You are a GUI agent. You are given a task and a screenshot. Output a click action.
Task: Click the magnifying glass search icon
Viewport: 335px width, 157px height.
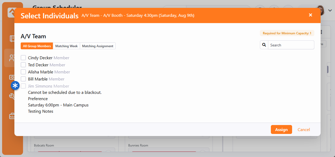[x=264, y=45]
